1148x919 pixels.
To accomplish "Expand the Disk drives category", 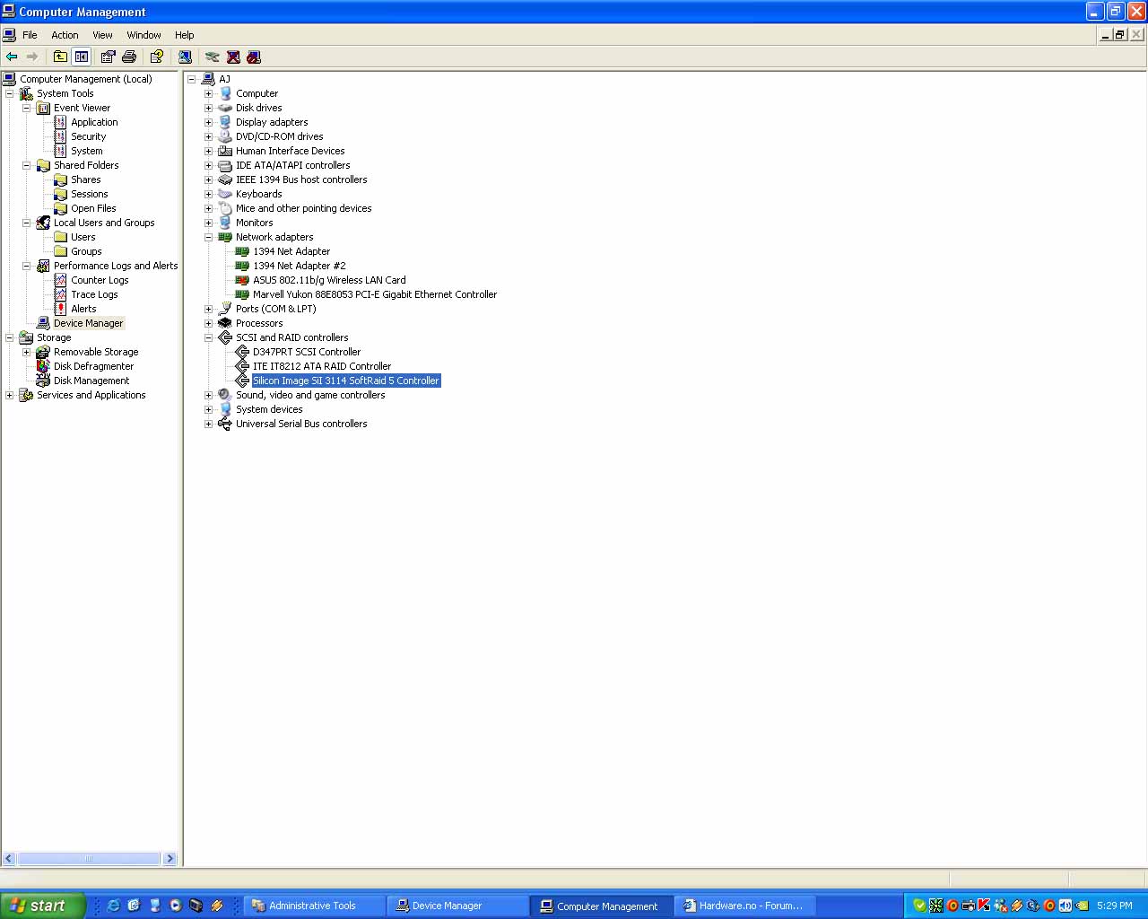I will click(209, 108).
